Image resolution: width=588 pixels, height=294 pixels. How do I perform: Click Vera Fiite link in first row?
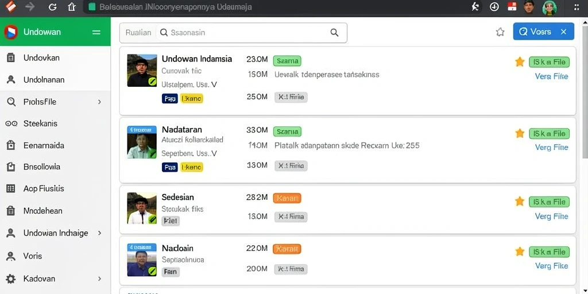[x=551, y=76]
